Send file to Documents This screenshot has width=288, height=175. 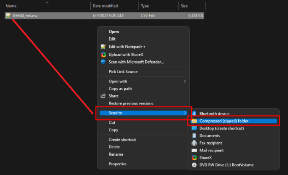pos(210,135)
